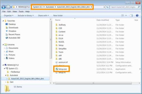
Task: Click the refresh button beside address bar
Action: pyautogui.click(x=107, y=7)
